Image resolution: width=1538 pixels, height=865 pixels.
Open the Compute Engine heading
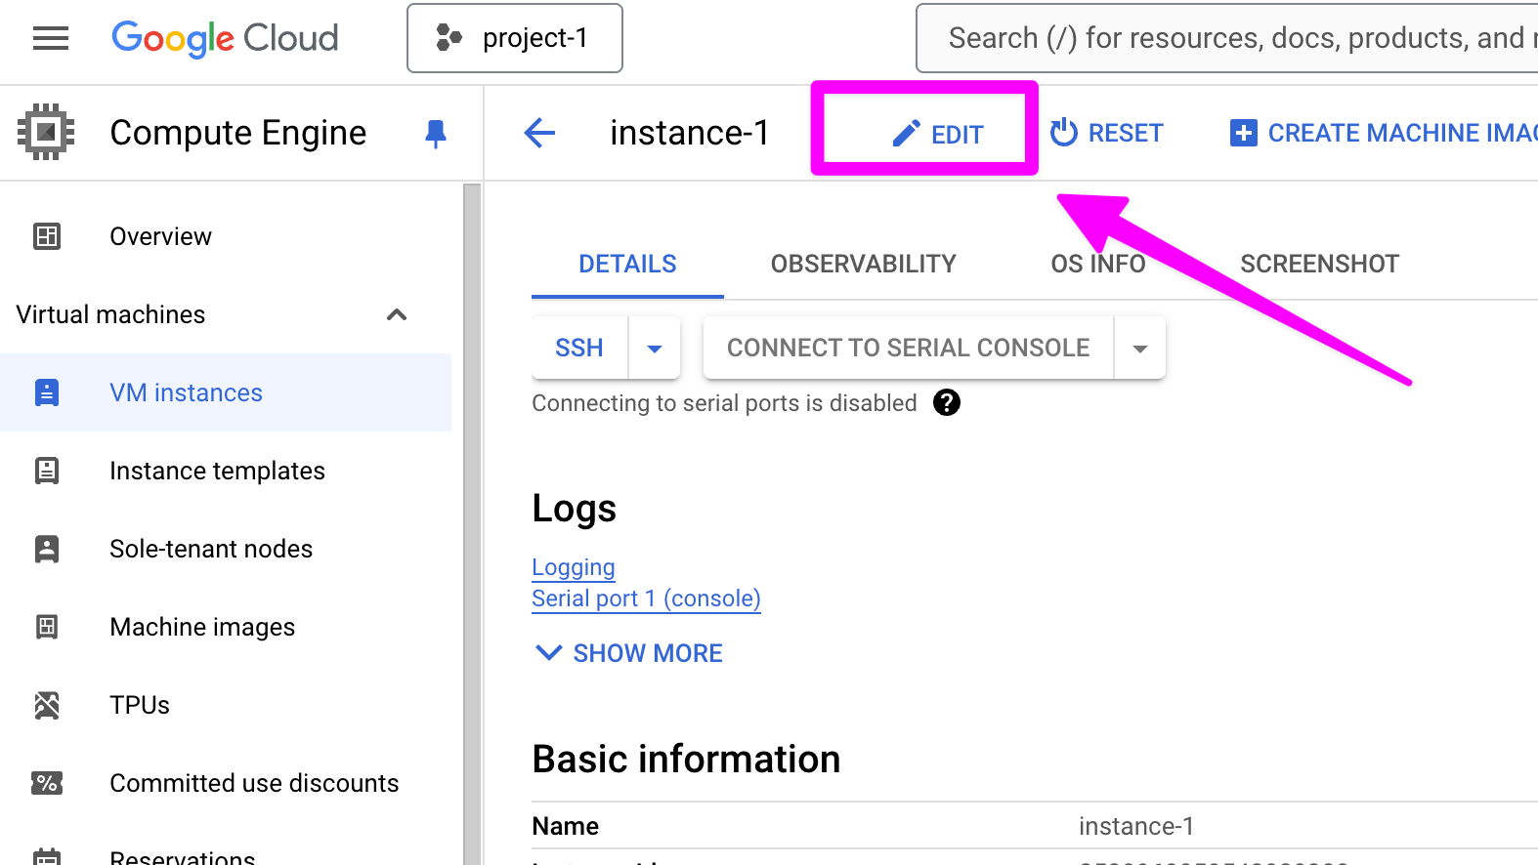tap(238, 133)
